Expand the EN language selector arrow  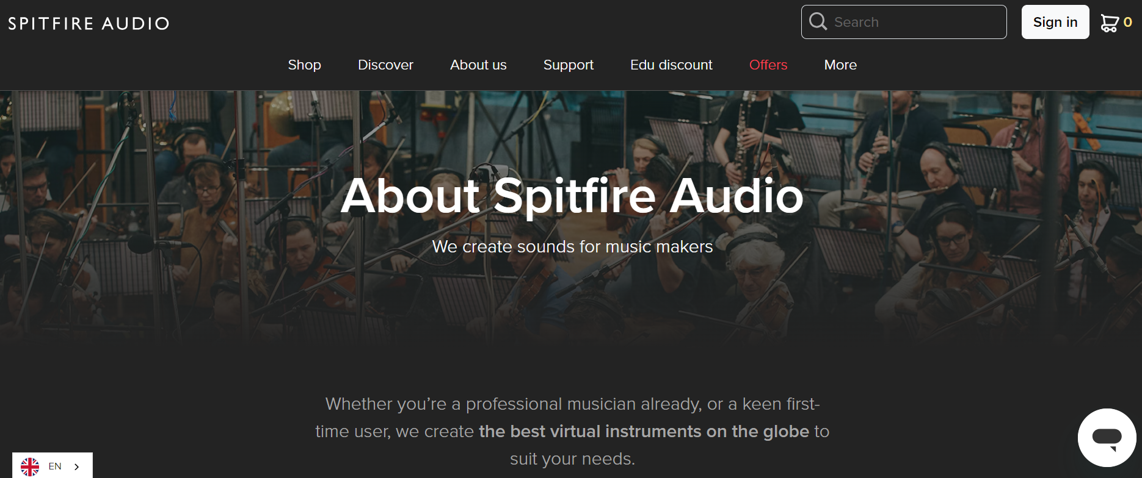[x=77, y=466]
